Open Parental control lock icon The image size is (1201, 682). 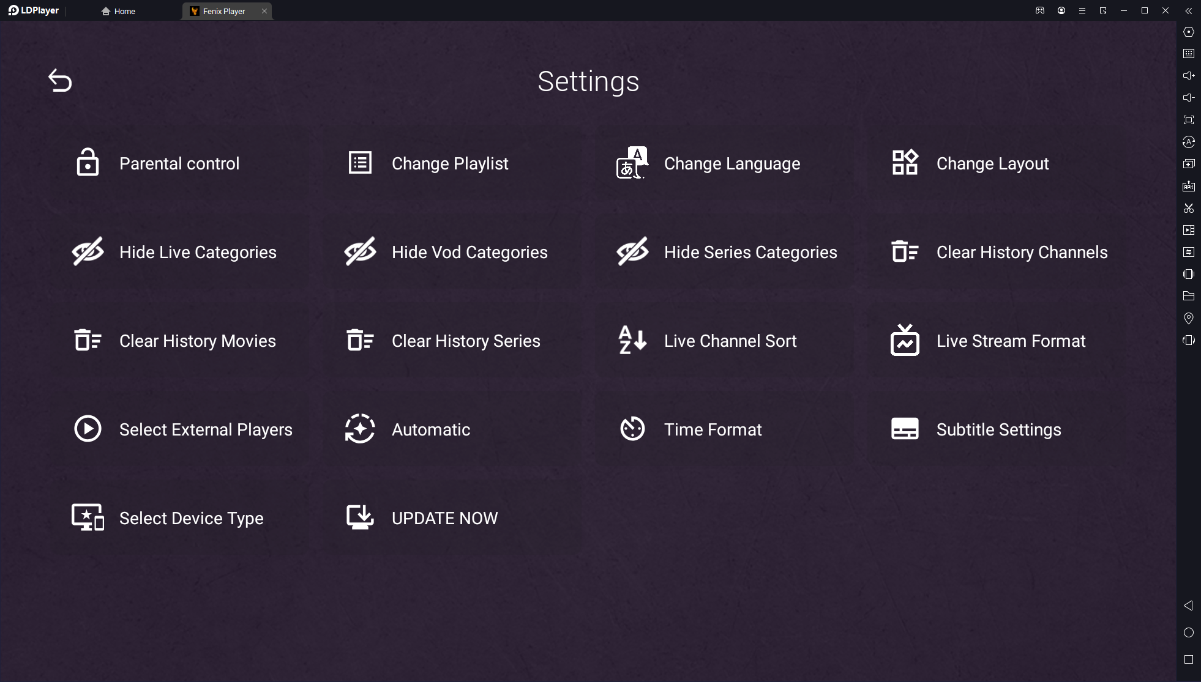[88, 162]
